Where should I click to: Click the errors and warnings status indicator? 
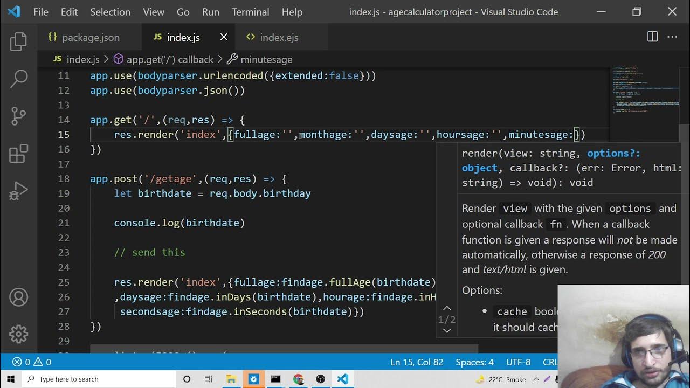pos(32,362)
